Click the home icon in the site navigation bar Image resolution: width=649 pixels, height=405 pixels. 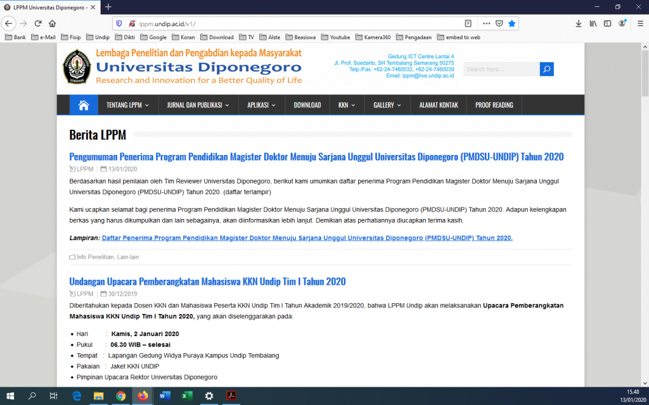click(x=84, y=105)
